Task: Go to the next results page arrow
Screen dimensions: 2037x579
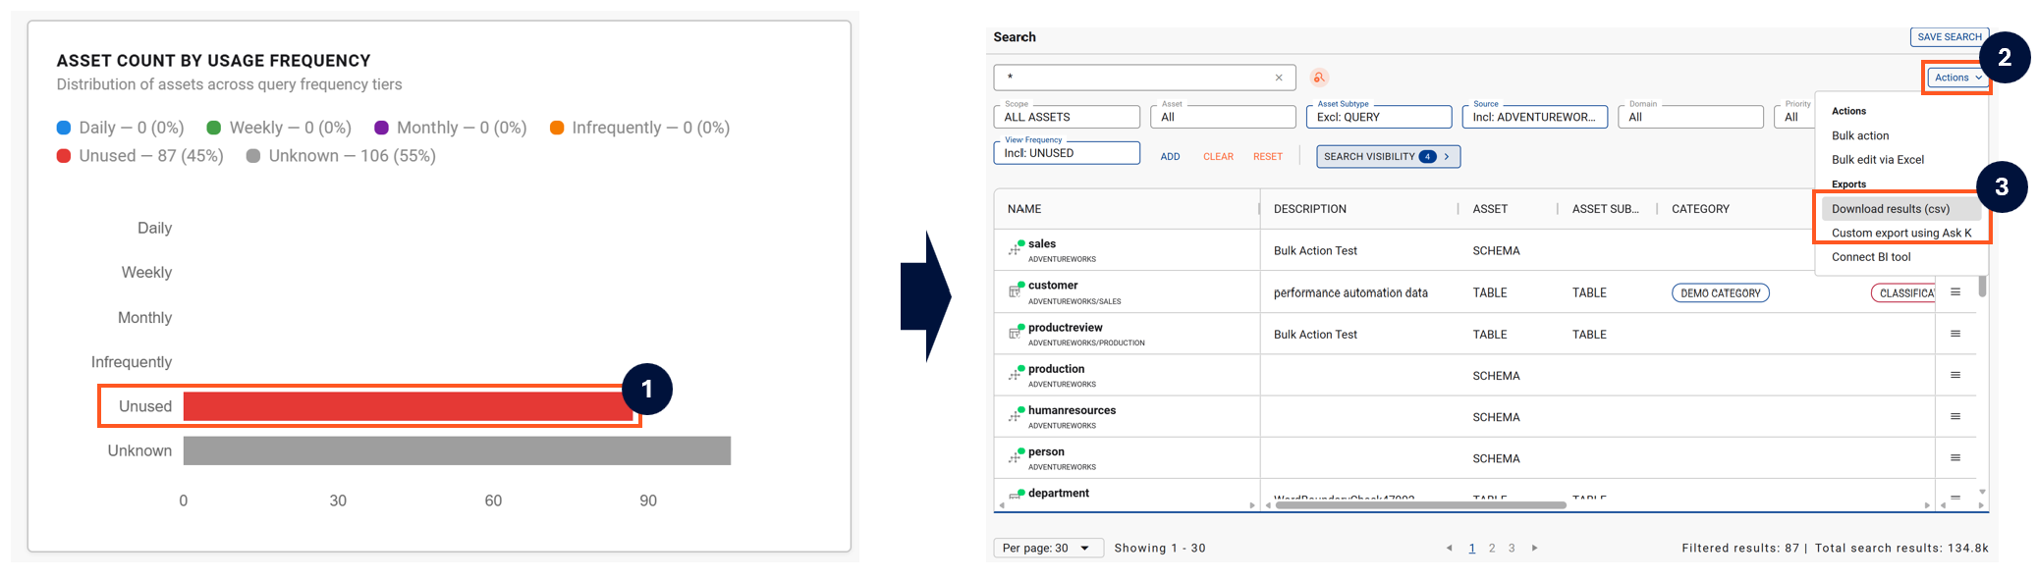Action: click(1534, 549)
